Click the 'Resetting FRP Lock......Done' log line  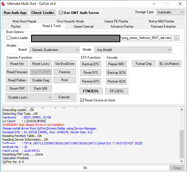pyautogui.click(x=23, y=154)
